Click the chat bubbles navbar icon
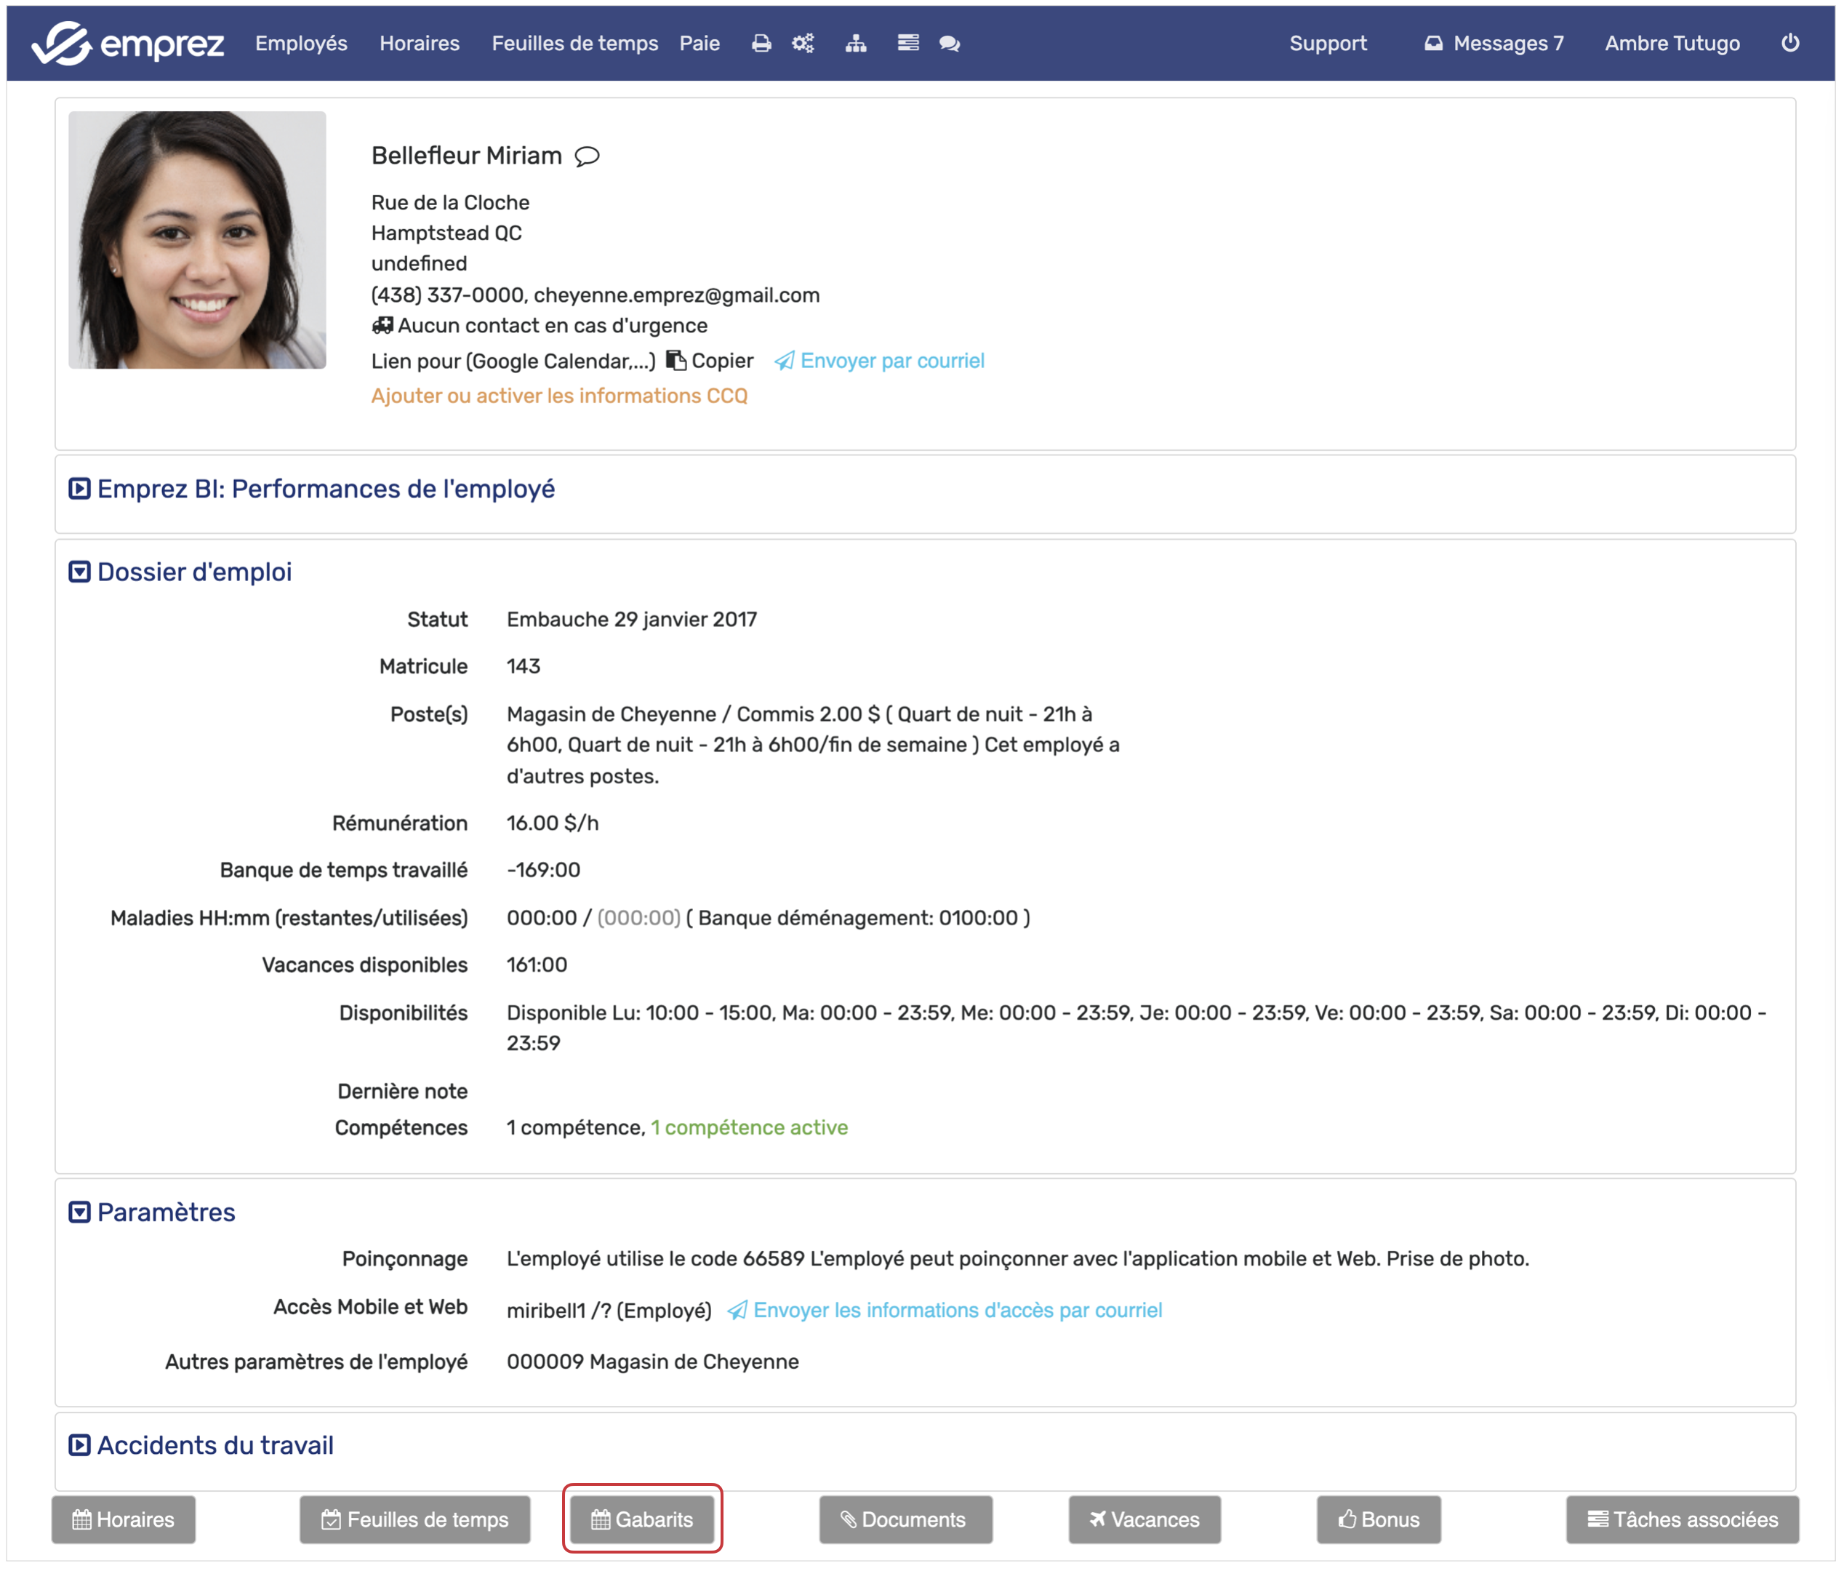This screenshot has width=1844, height=1571. click(950, 44)
